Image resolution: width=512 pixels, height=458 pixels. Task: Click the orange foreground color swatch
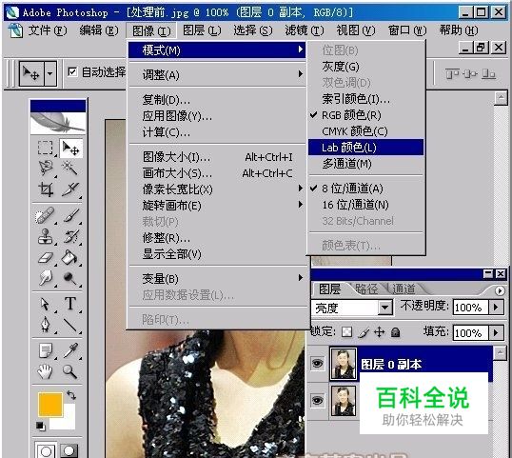click(50, 405)
